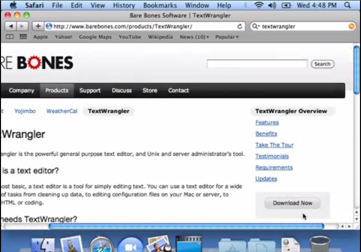Open the Discuss nav tab
This screenshot has width=361, height=252.
pyautogui.click(x=122, y=90)
